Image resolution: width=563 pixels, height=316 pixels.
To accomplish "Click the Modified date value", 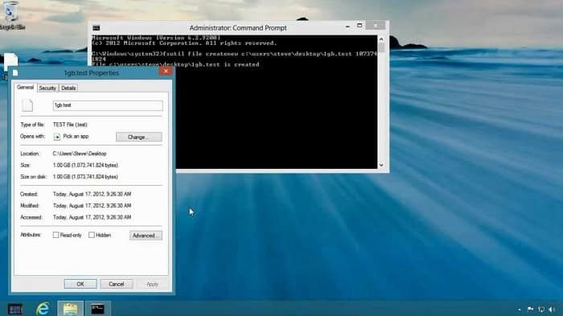I will coord(92,205).
